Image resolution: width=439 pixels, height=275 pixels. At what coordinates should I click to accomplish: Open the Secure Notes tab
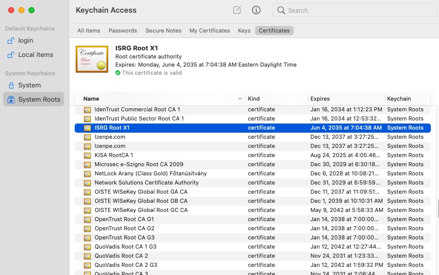point(163,30)
